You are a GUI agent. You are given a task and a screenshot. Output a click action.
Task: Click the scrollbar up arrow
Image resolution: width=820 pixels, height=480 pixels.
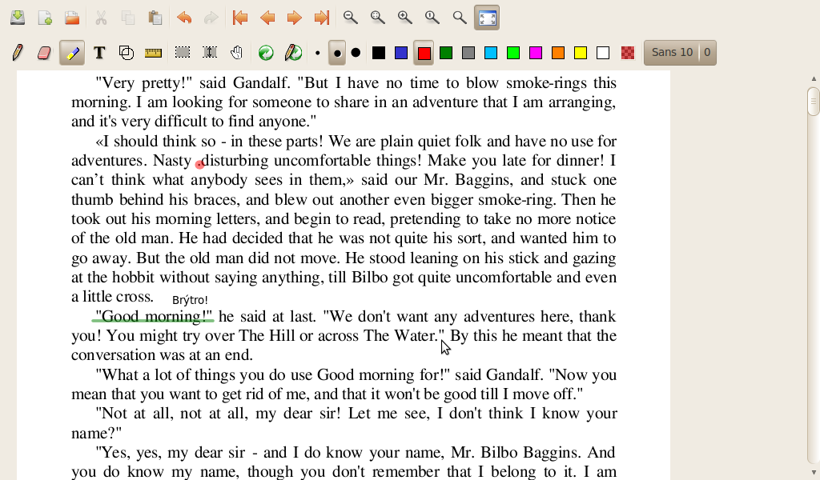tap(814, 78)
